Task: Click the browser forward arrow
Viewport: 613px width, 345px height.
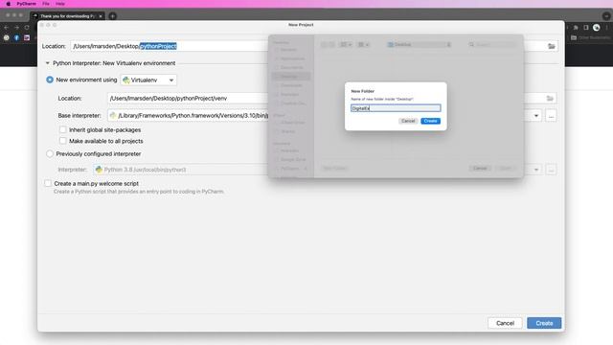Action: (x=16, y=28)
